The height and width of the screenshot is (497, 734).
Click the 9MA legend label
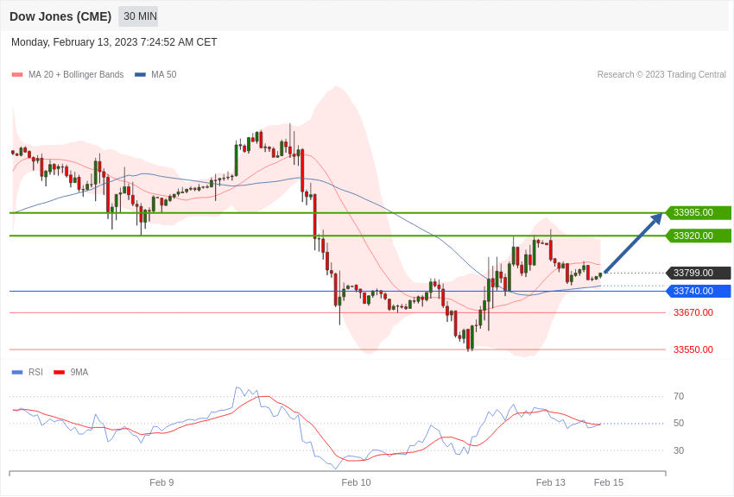79,373
